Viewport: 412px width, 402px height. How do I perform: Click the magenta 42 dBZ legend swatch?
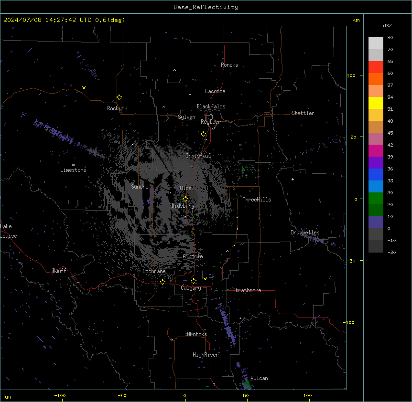tap(376, 150)
